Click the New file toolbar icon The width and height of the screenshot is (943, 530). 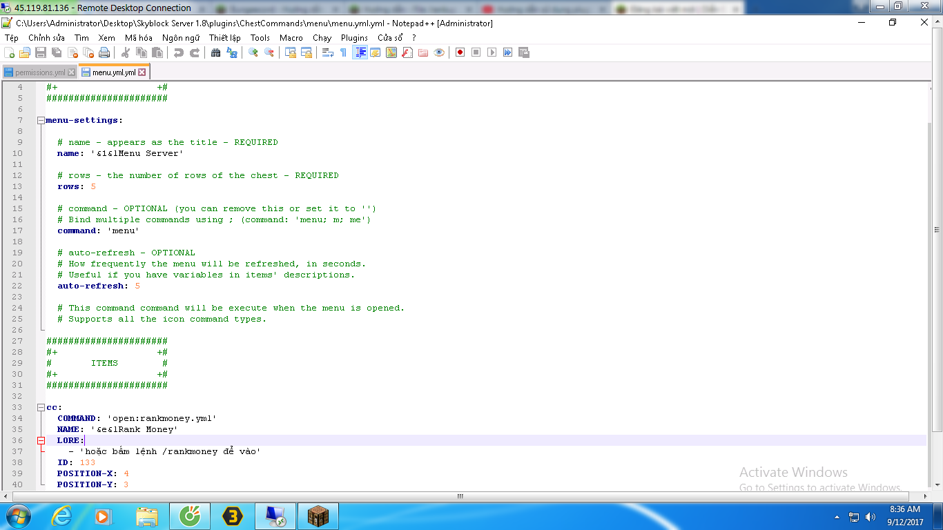[10, 52]
